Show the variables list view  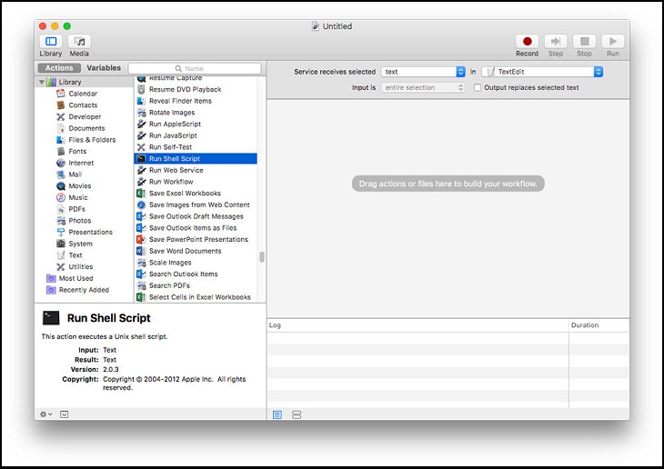point(297,414)
